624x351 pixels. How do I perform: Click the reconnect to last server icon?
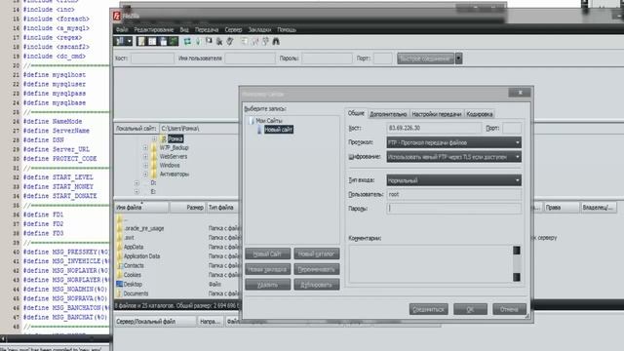click(x=230, y=41)
